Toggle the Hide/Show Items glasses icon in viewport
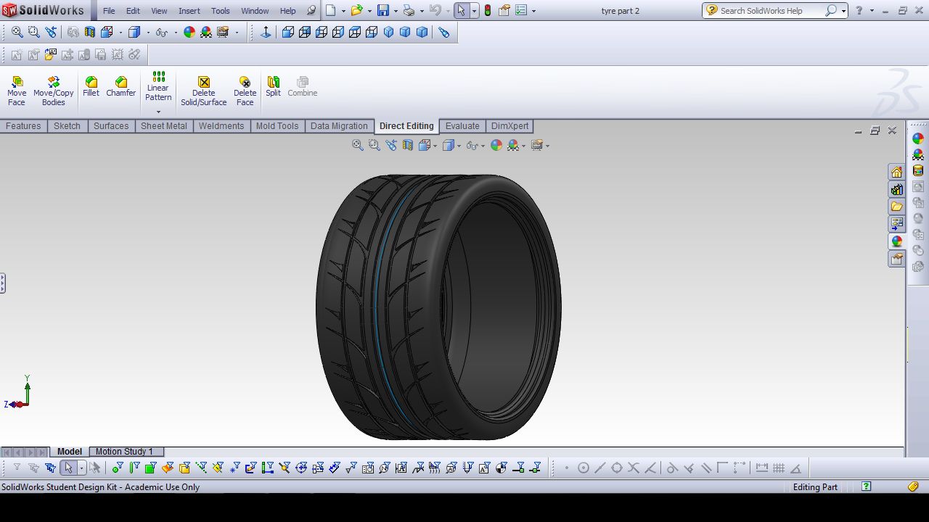This screenshot has width=929, height=522. coord(472,146)
